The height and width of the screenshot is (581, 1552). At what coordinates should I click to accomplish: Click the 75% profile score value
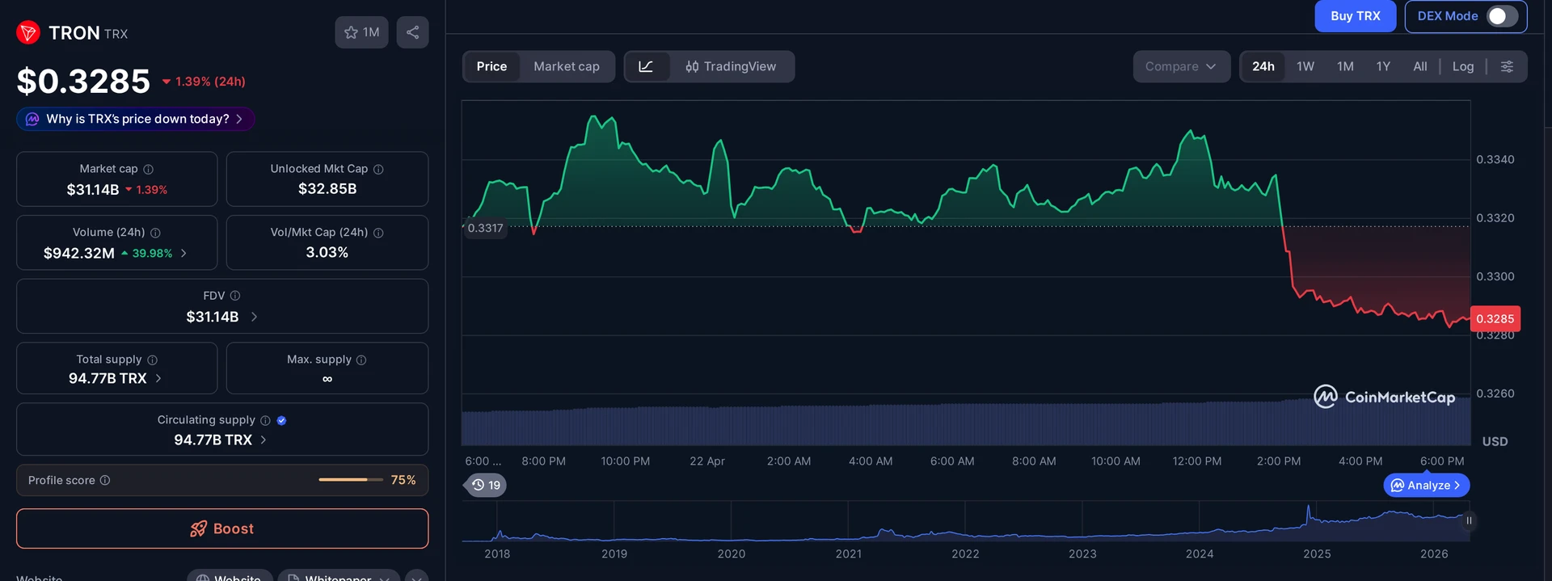pos(403,480)
